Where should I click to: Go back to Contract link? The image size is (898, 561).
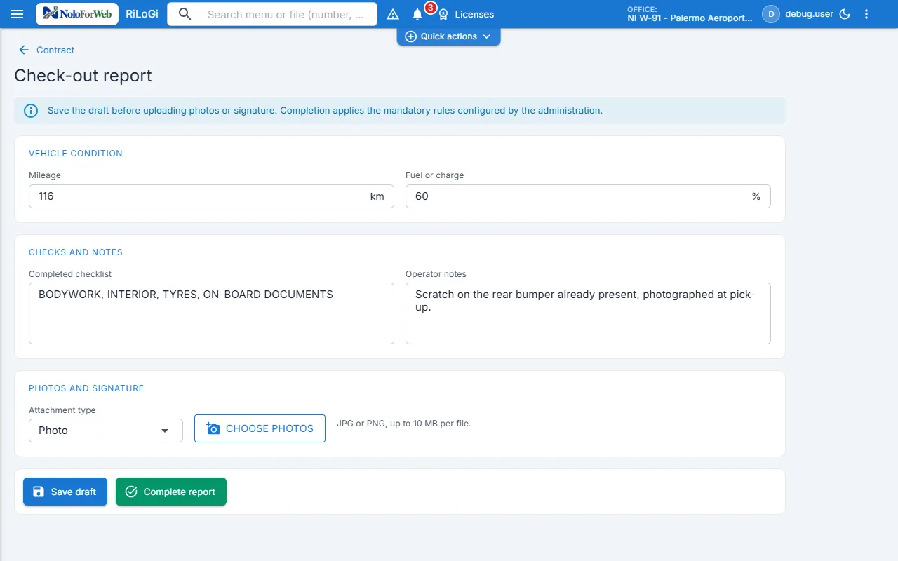tap(55, 50)
